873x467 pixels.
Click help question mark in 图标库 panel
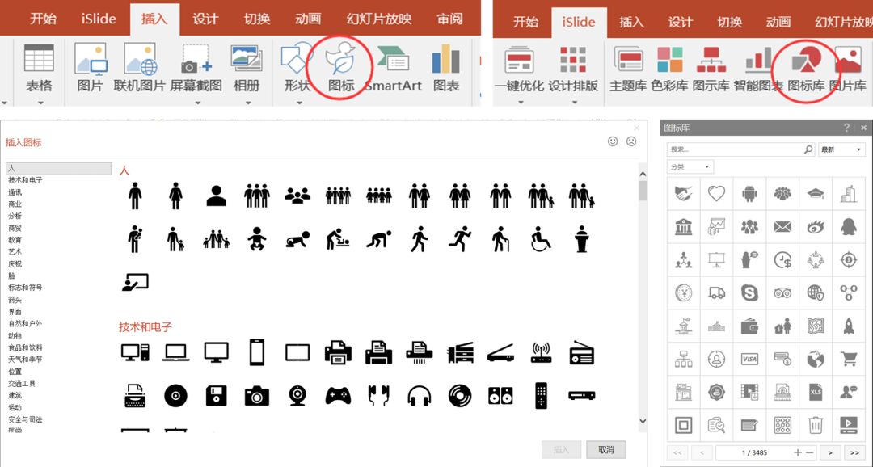pos(847,128)
